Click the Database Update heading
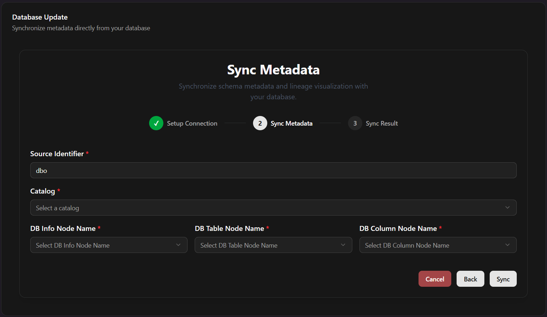Screen dimensions: 547x317 (x=40, y=17)
